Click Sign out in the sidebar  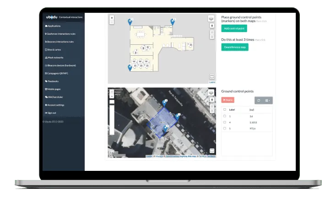coord(50,113)
